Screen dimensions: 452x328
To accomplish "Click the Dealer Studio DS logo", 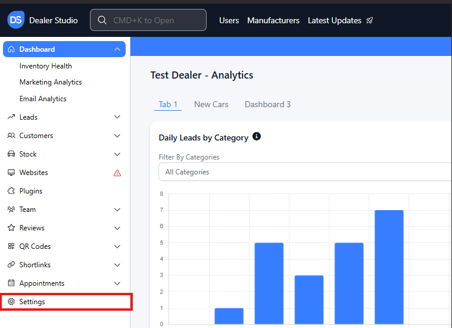I will 16,20.
